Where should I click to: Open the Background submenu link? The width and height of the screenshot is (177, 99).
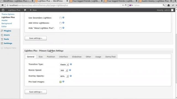click(7, 23)
